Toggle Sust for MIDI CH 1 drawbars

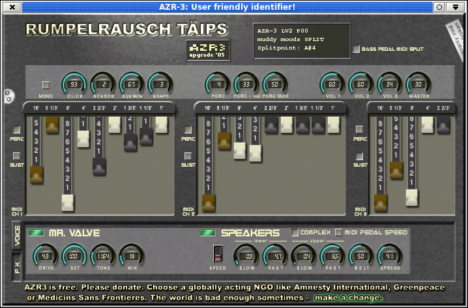(17, 156)
